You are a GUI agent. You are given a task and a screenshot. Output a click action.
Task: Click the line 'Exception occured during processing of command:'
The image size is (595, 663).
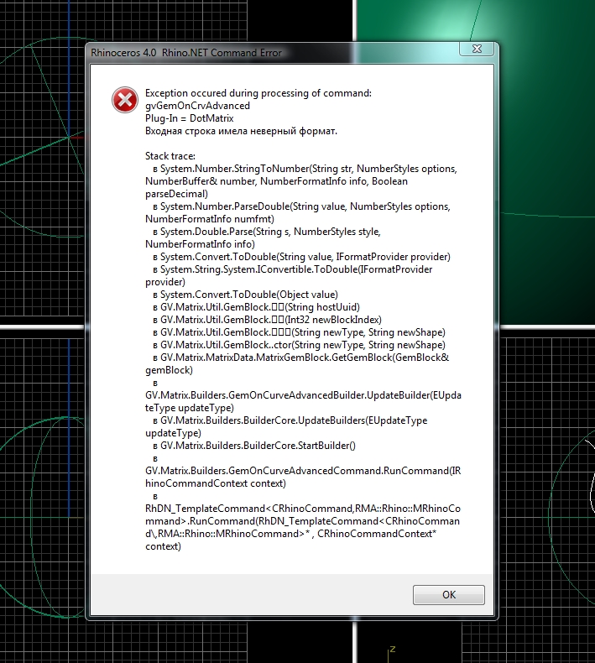click(258, 93)
